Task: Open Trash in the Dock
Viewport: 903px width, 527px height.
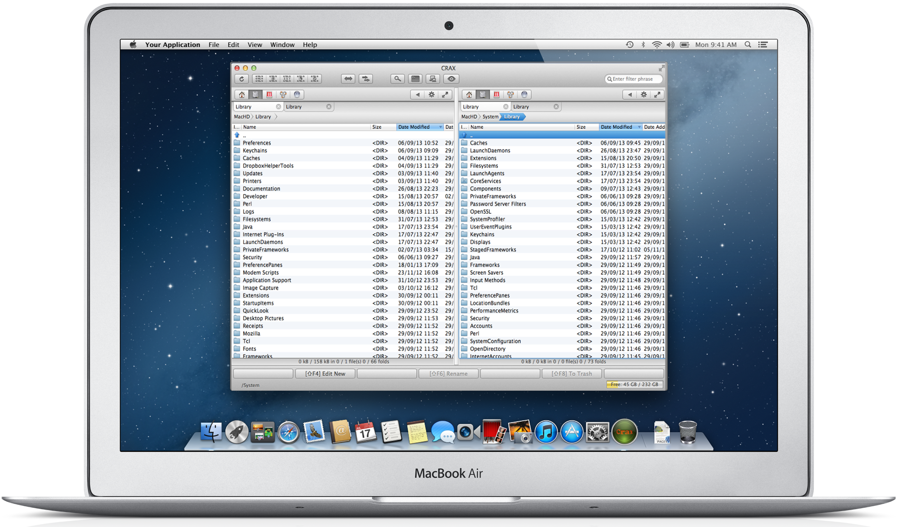Action: [687, 432]
